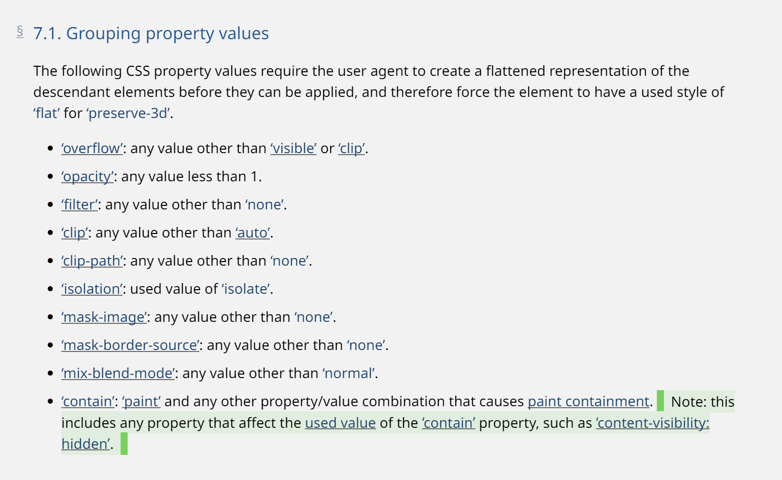This screenshot has height=480, width=782.
Task: Open the 'filter' property link
Action: pyautogui.click(x=79, y=205)
